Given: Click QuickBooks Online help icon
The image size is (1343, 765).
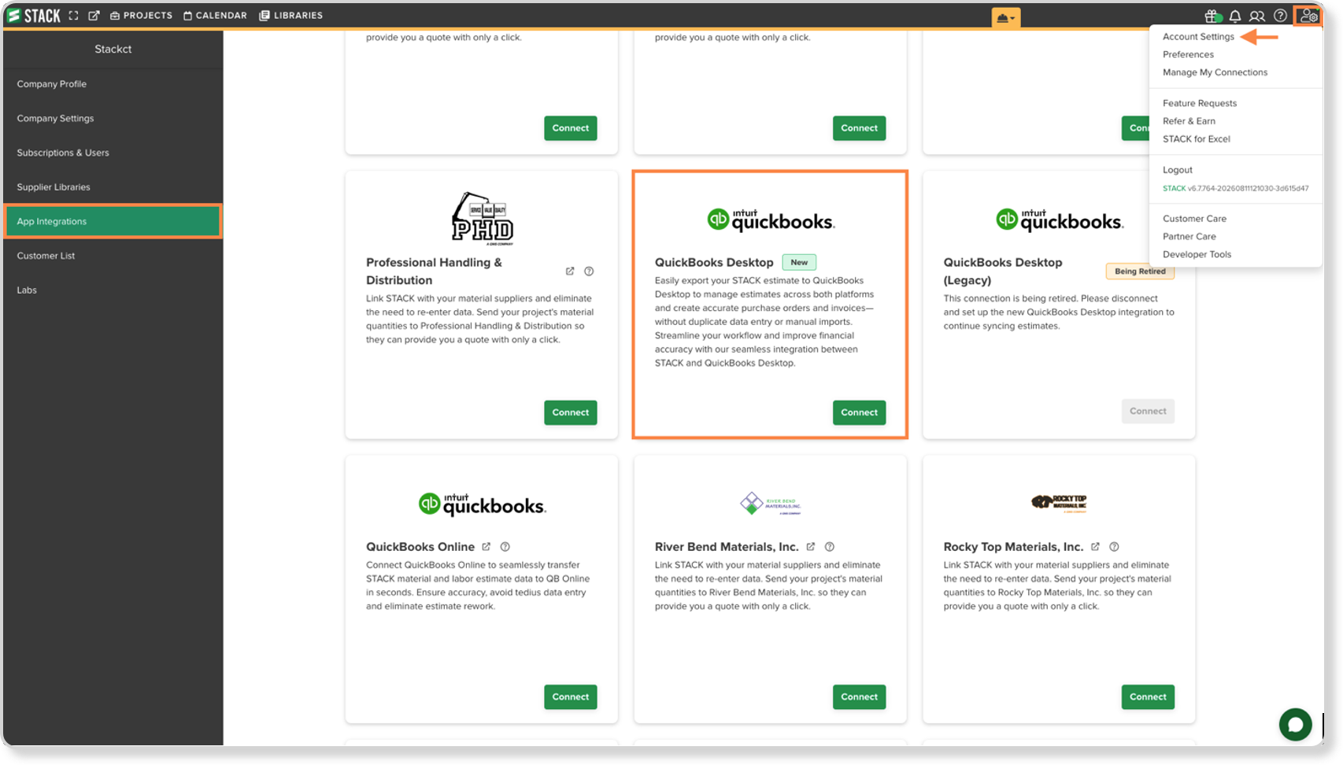Looking at the screenshot, I should (x=505, y=547).
